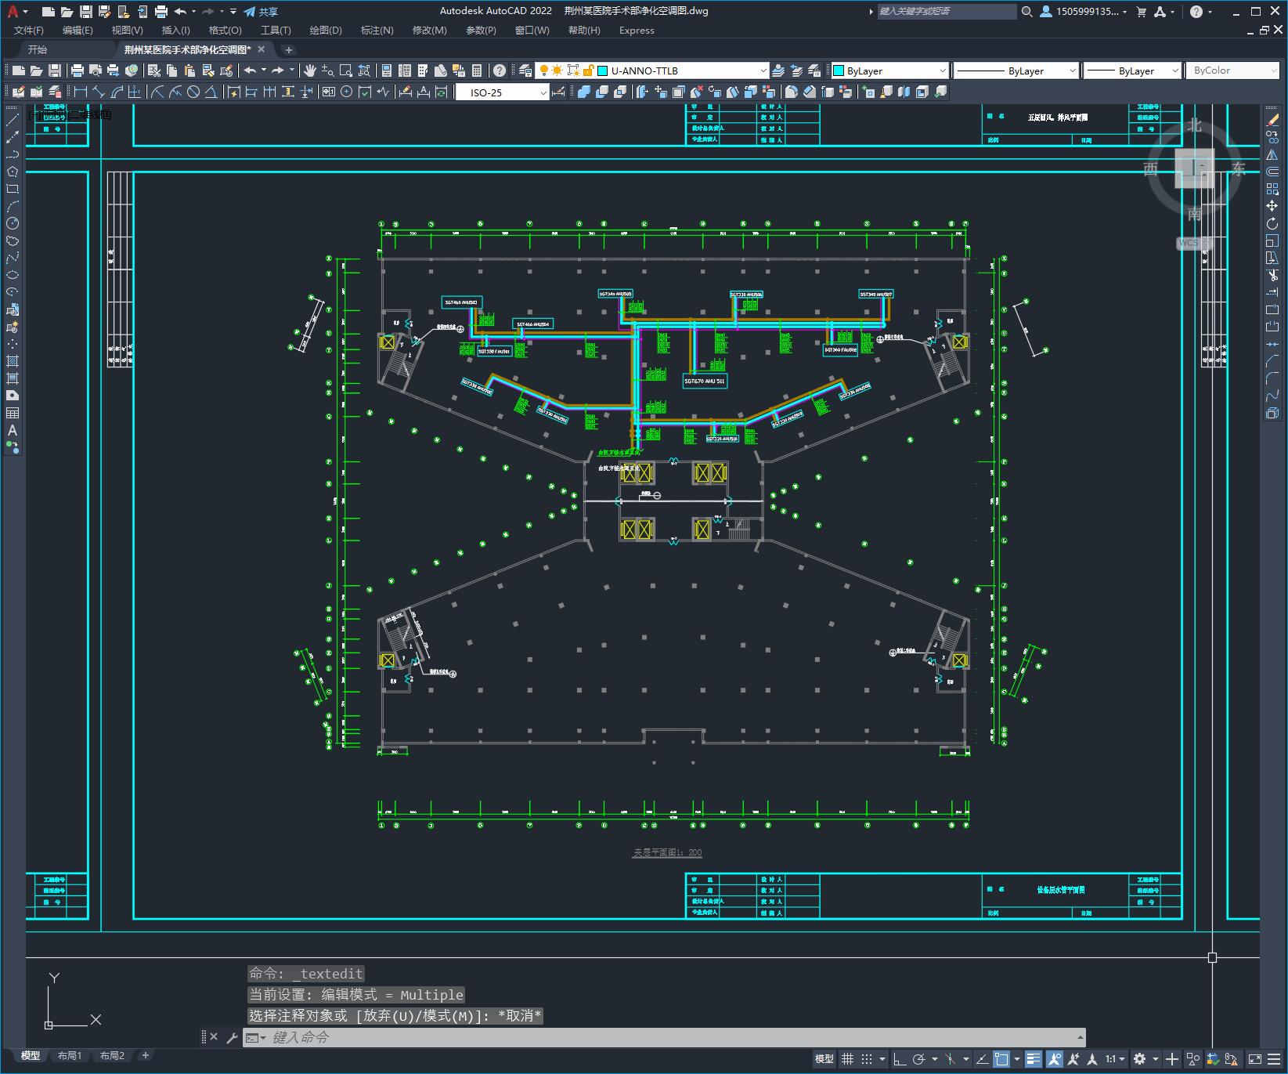Click the Erase tool in modify toolbar

[1272, 120]
